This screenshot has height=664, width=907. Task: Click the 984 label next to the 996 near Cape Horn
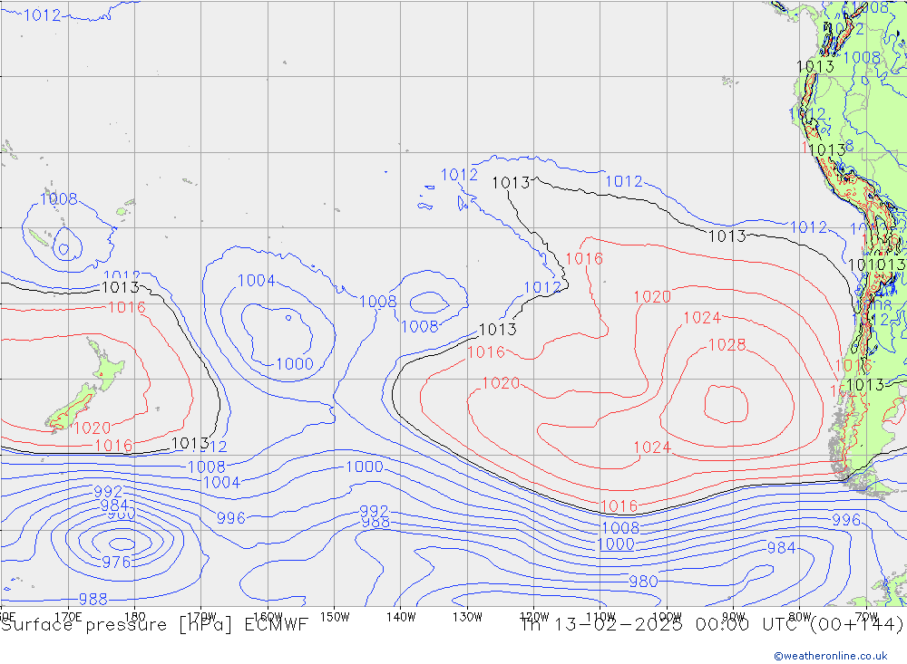tap(782, 548)
